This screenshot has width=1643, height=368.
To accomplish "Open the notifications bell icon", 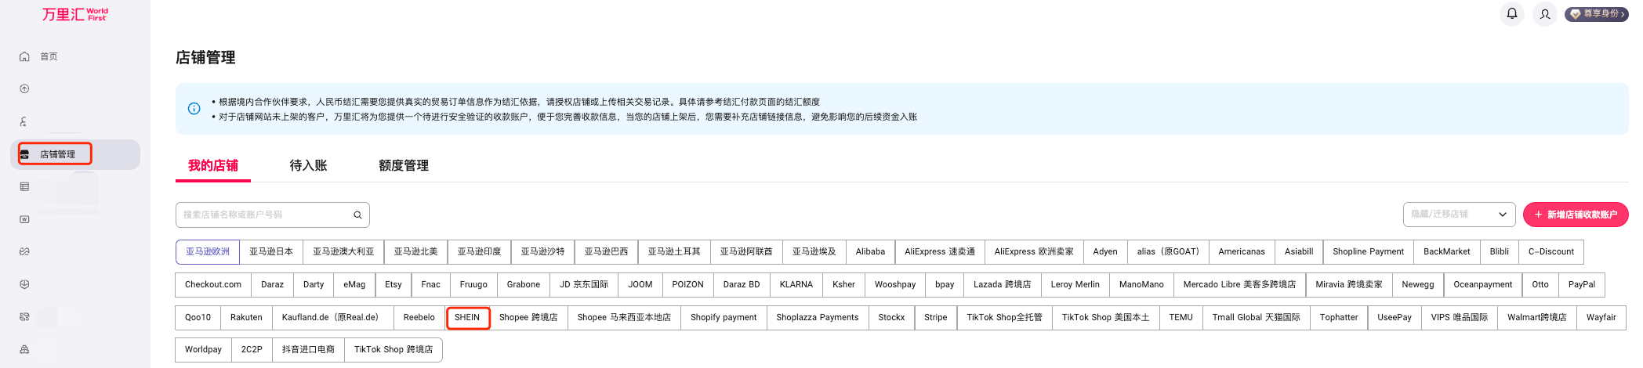I will (x=1512, y=14).
